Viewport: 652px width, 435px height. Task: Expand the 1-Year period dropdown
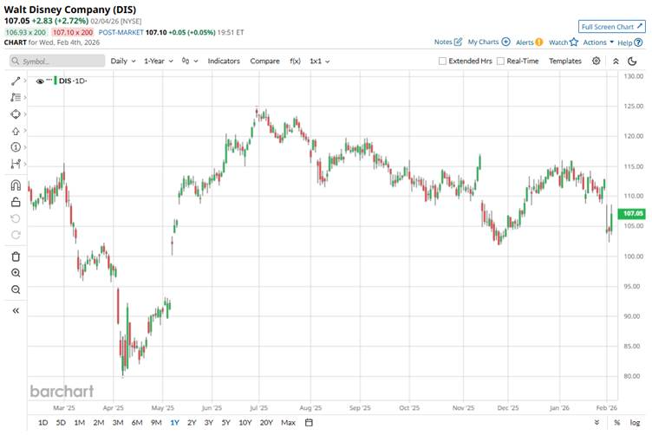coord(158,62)
